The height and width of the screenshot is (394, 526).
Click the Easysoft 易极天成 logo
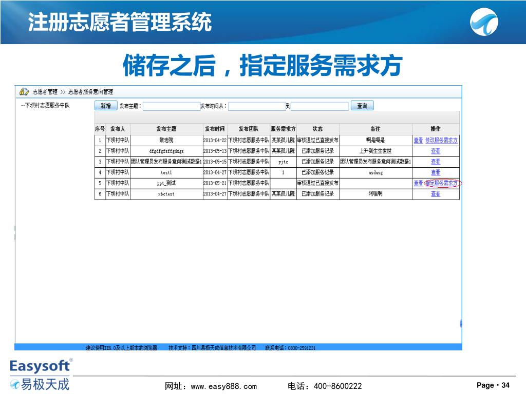click(41, 375)
